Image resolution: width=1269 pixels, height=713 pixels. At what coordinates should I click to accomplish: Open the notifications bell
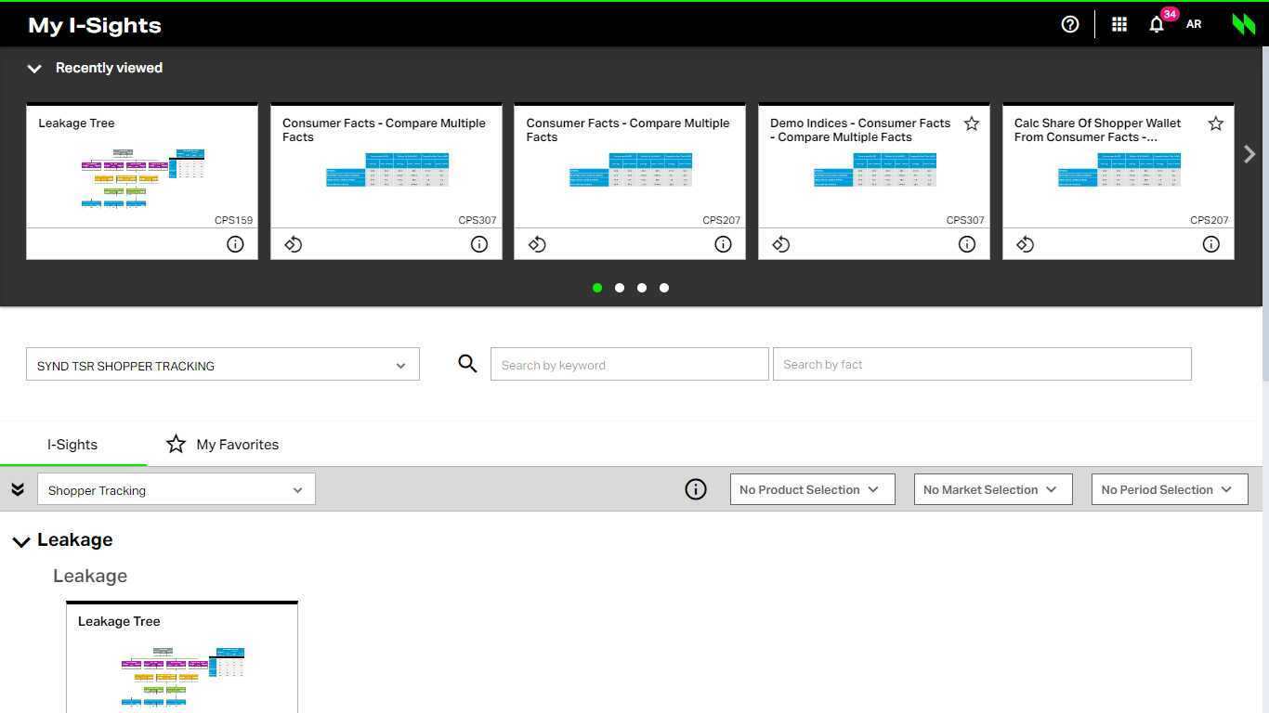tap(1157, 24)
